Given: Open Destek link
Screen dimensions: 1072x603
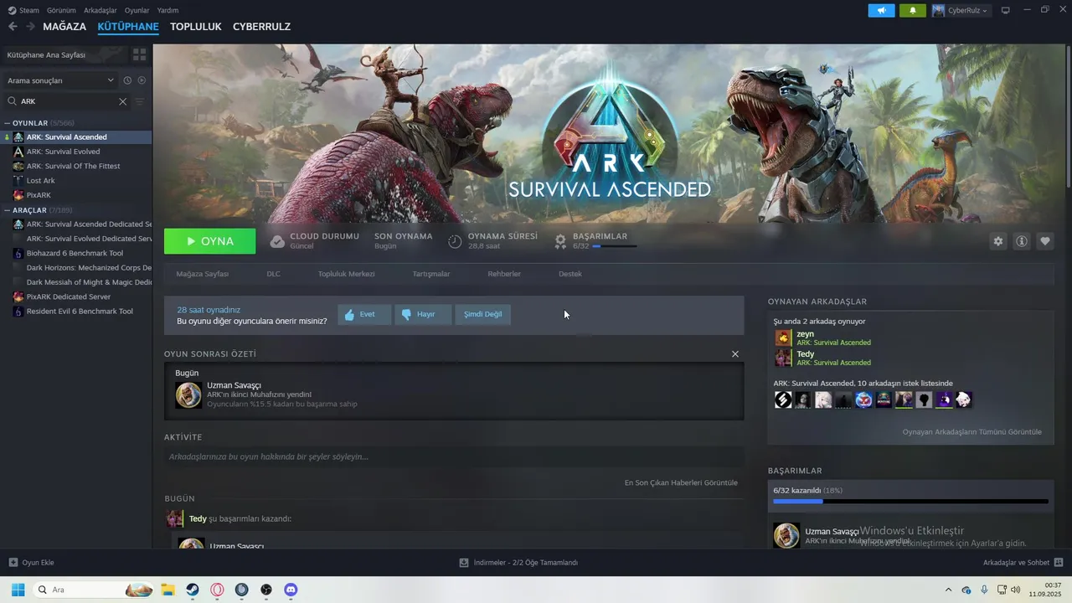Looking at the screenshot, I should [x=570, y=274].
